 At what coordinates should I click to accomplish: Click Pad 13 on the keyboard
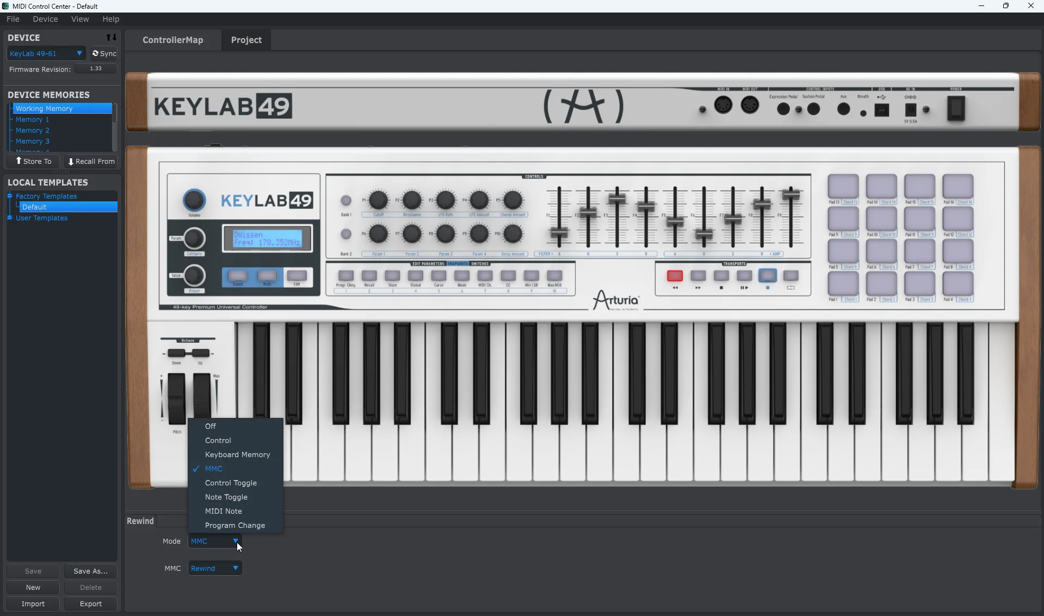[x=843, y=186]
